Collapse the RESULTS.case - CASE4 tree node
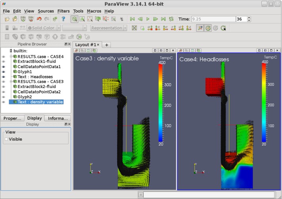 pyautogui.click(x=11, y=57)
